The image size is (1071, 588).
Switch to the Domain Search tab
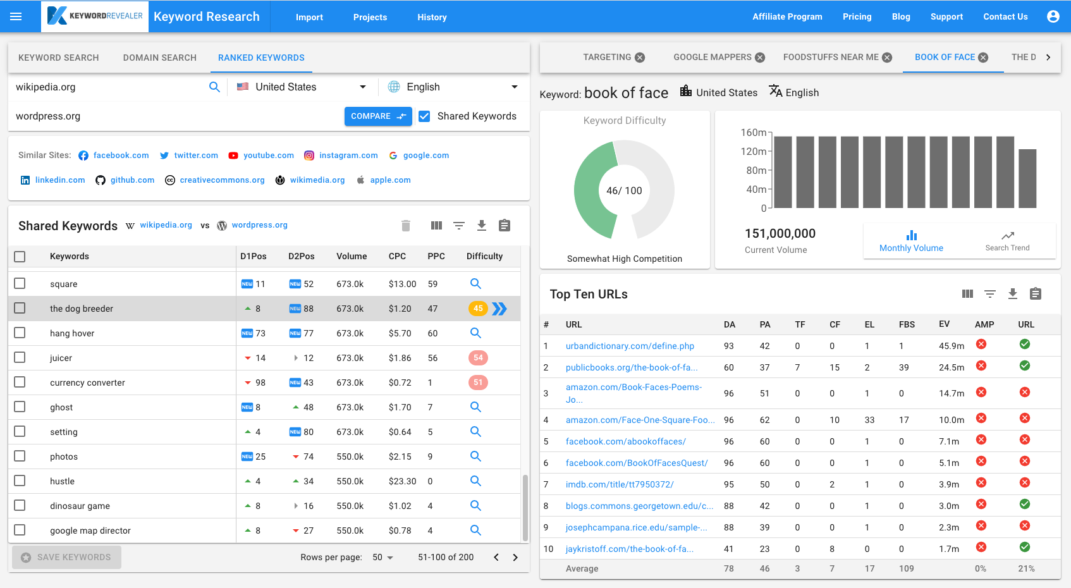[x=159, y=58]
